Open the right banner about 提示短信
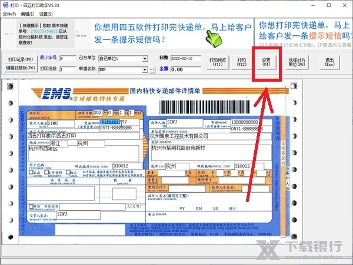The height and width of the screenshot is (265, 353). [304, 33]
